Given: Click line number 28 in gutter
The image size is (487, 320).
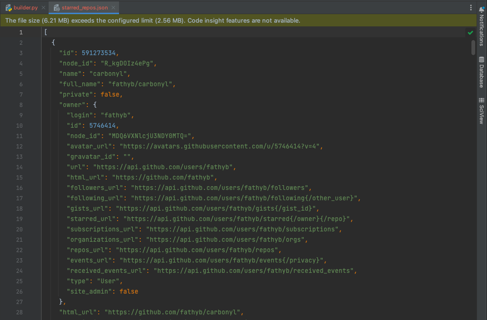Looking at the screenshot, I should point(19,312).
